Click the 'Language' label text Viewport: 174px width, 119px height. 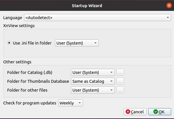click(13, 18)
